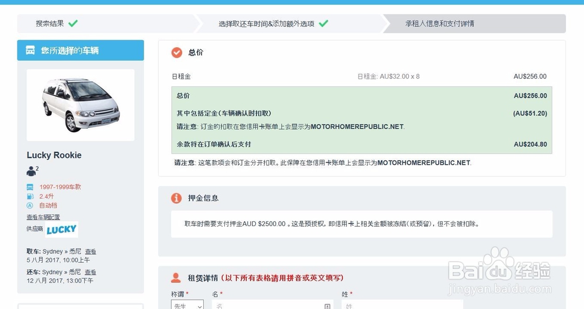The width and height of the screenshot is (584, 309).
Task: Click the fuel pump icon next to 2.4升
Action: click(x=30, y=196)
